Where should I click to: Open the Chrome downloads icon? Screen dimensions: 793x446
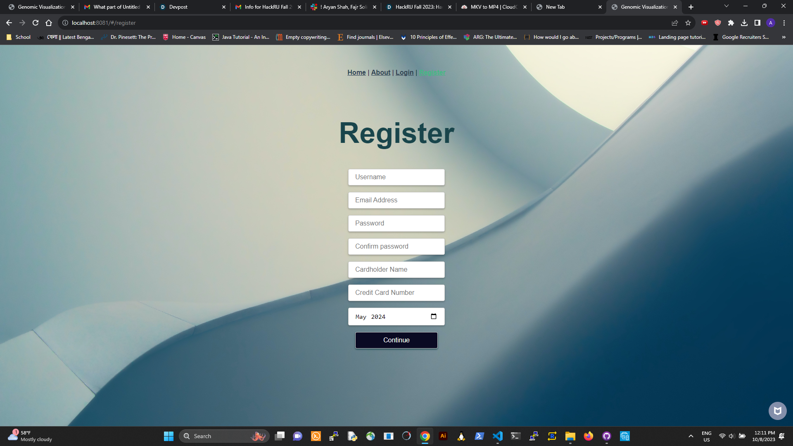(x=744, y=23)
